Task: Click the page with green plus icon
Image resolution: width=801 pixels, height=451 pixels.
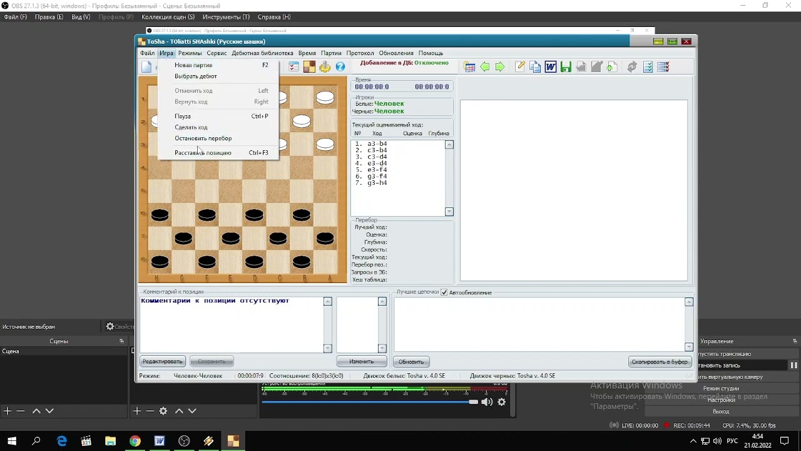Action: (x=612, y=67)
